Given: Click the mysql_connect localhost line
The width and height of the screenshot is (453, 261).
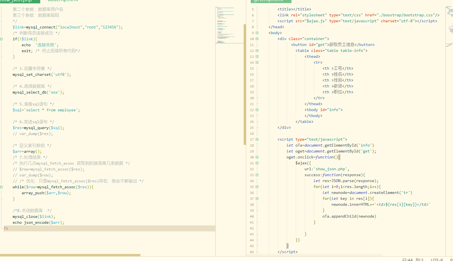Looking at the screenshot, I should pos(68,27).
